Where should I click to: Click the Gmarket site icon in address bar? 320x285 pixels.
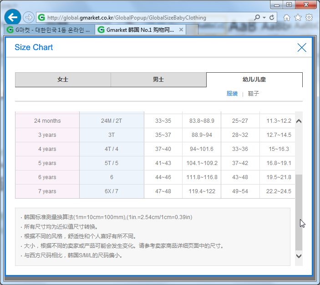[x=41, y=18]
